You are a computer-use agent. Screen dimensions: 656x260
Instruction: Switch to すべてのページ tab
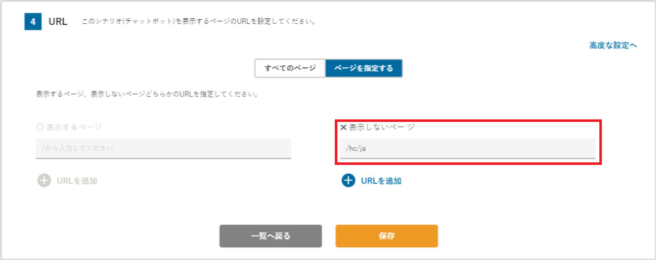[x=290, y=68]
